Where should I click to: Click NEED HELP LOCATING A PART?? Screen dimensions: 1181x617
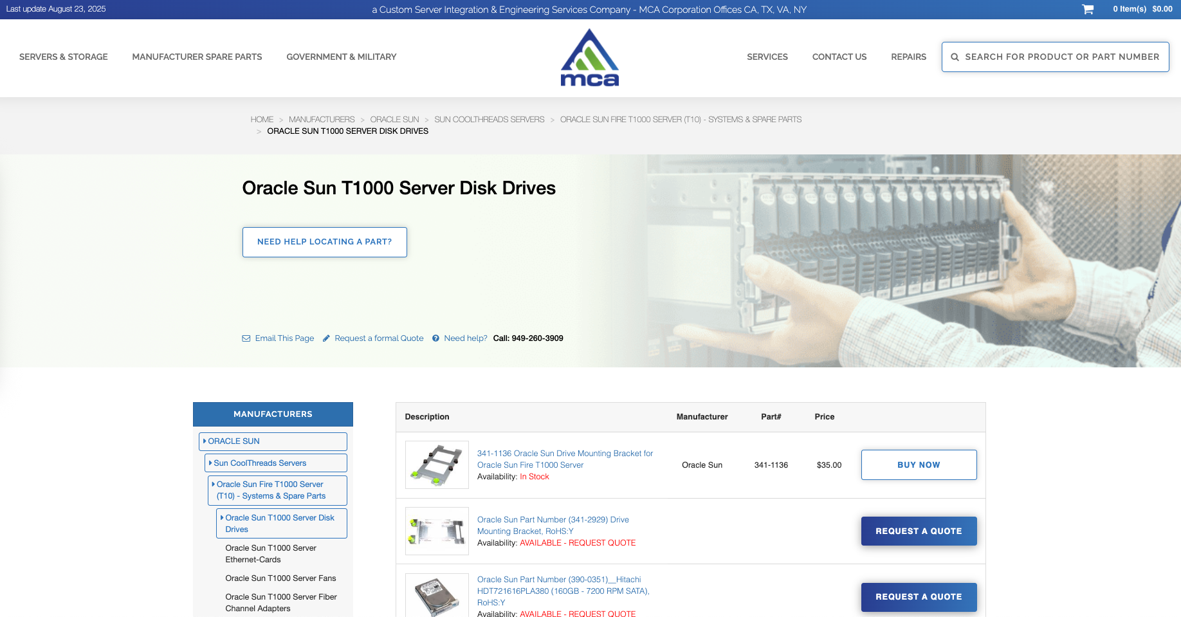point(324,242)
